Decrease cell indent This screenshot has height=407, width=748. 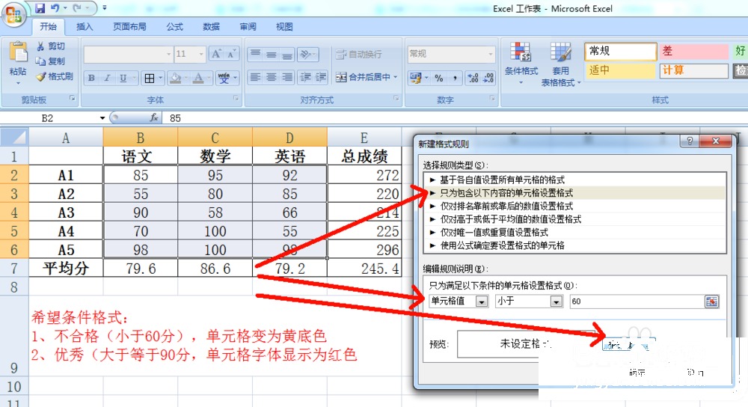pyautogui.click(x=306, y=77)
